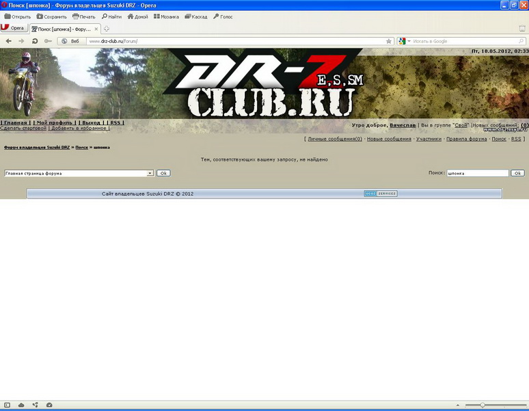The image size is (529, 411).
Task: Open the Главная site link
Action: [x=16, y=122]
